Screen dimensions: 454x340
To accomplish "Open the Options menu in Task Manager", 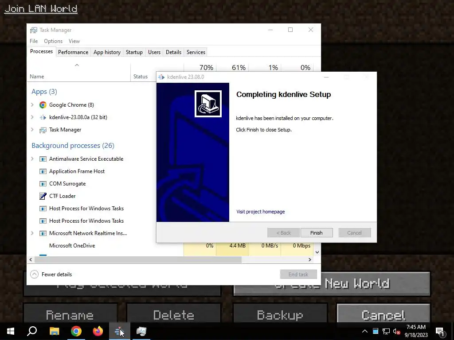I will [x=53, y=41].
